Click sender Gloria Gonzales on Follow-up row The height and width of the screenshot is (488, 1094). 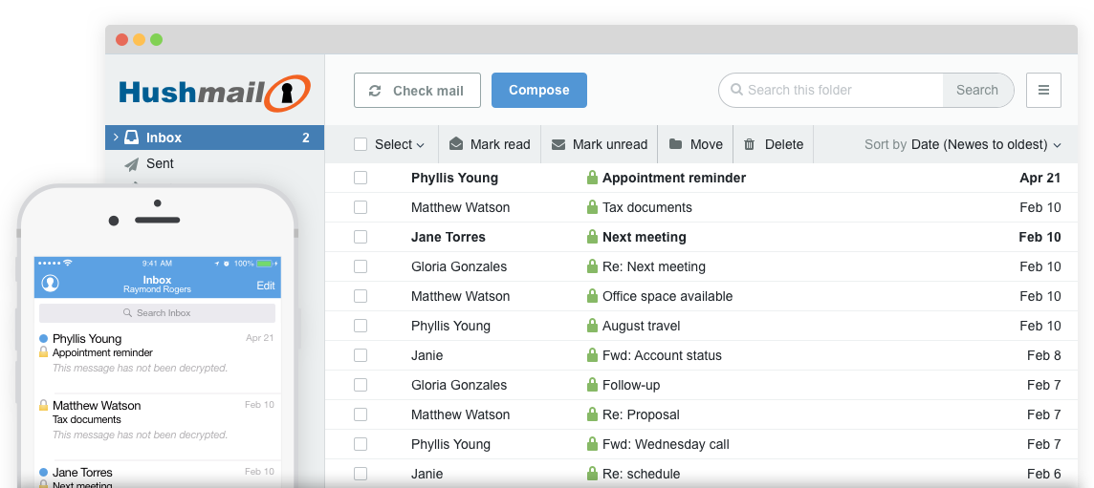[x=459, y=385]
